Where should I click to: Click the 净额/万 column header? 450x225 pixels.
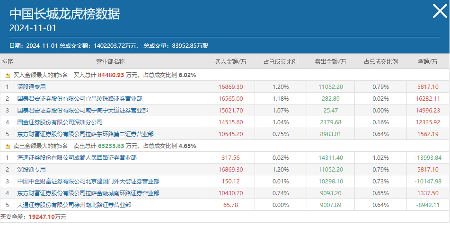click(428, 61)
